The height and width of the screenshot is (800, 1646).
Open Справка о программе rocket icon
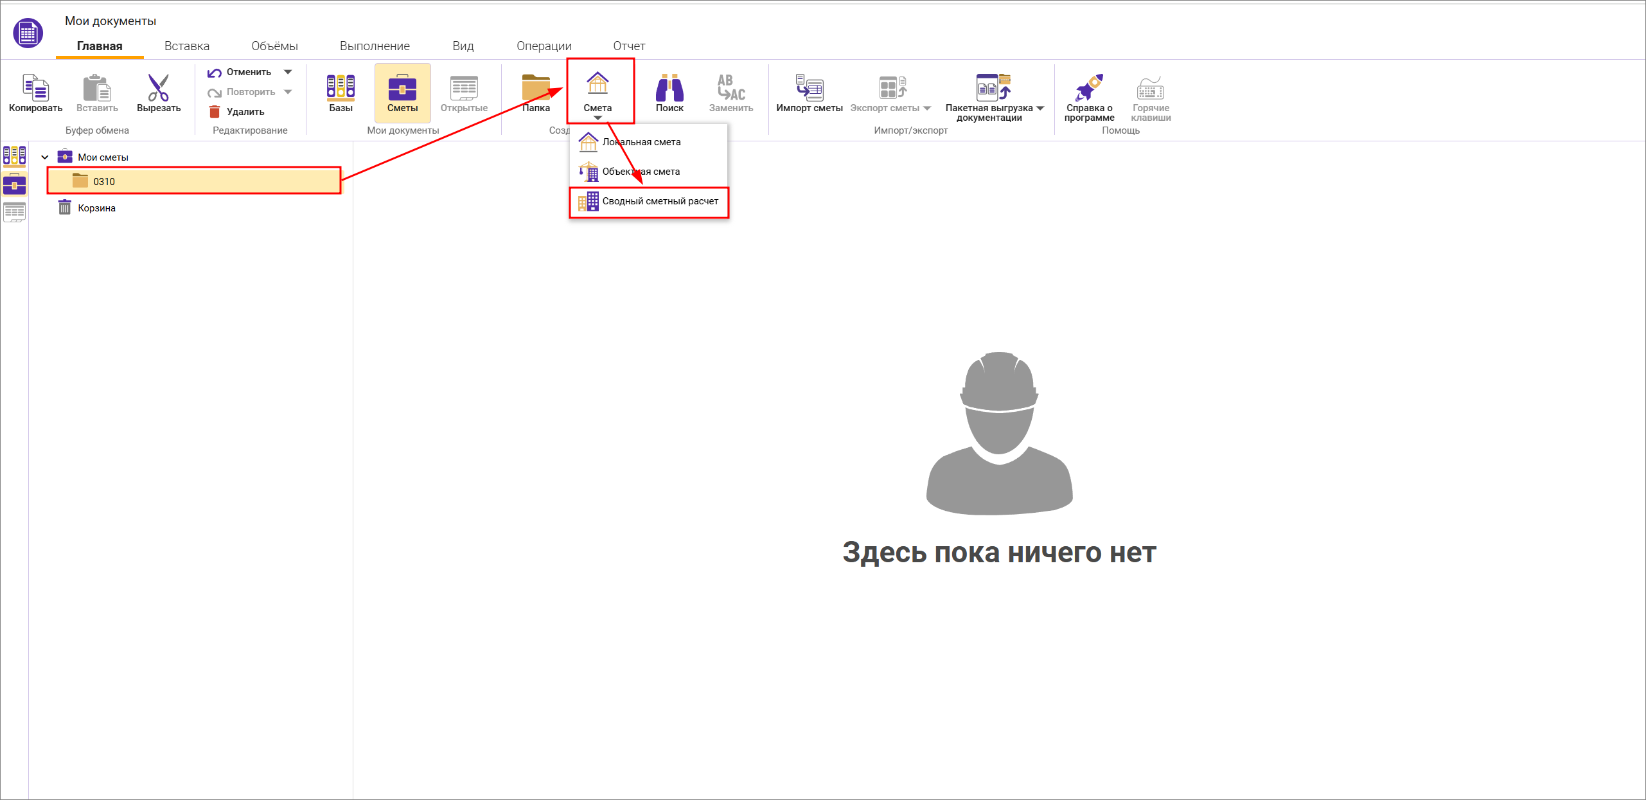click(1089, 89)
